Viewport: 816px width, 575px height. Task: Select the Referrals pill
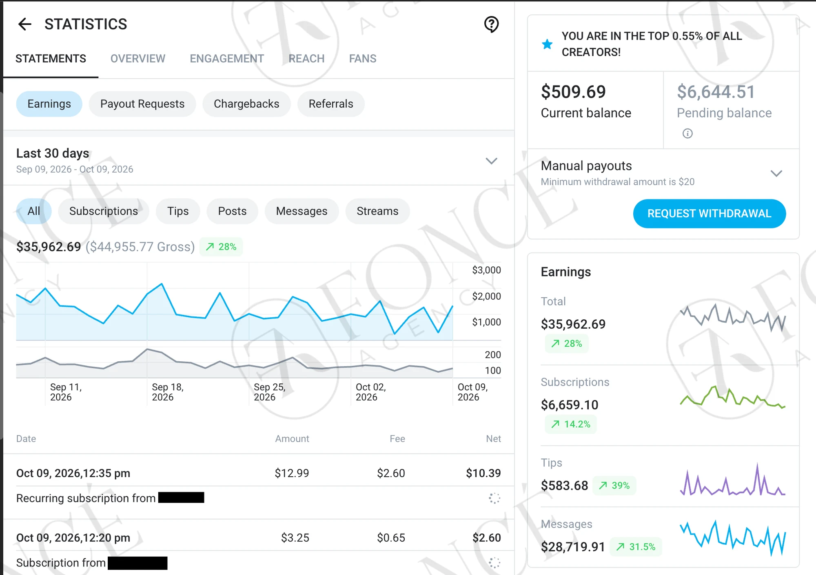tap(331, 104)
